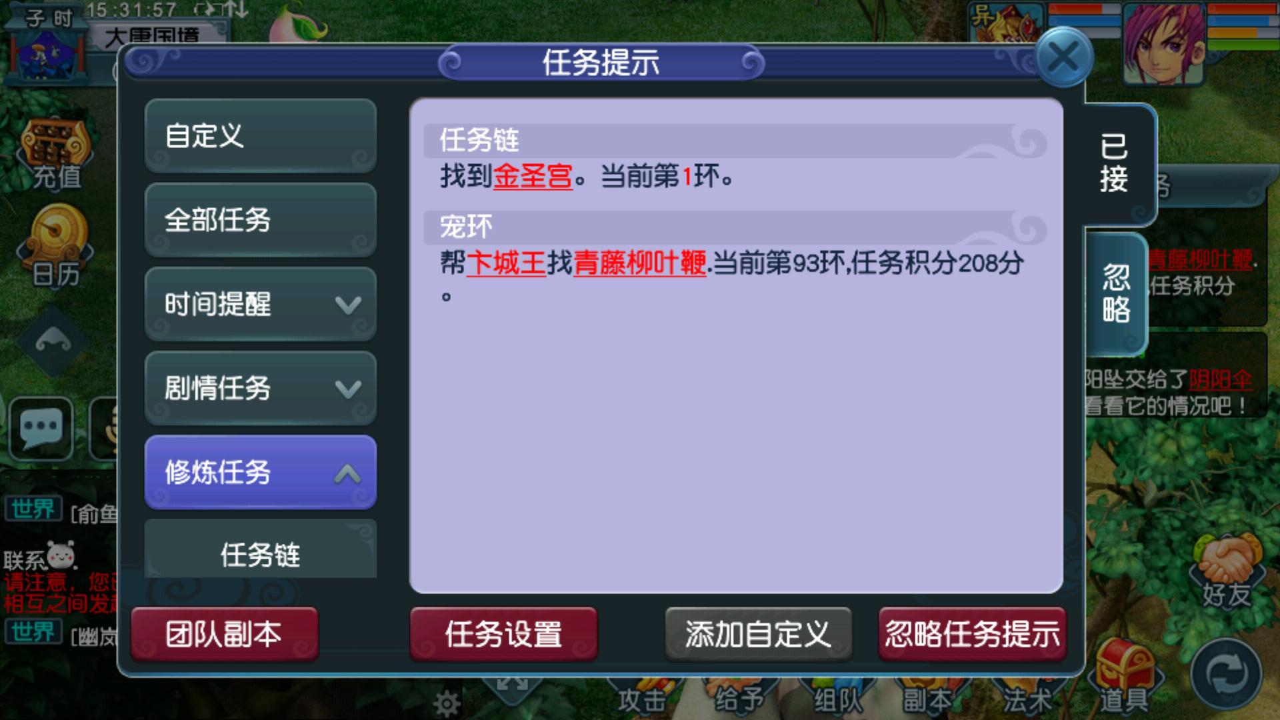Expand the 时间提醒 category

click(x=261, y=304)
